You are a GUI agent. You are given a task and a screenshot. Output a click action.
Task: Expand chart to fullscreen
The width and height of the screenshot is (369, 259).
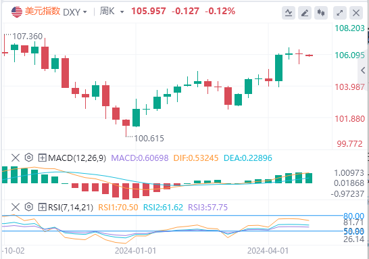340,13
